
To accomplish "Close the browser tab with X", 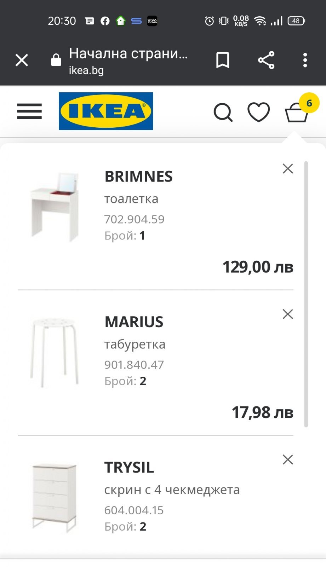I will 22,60.
